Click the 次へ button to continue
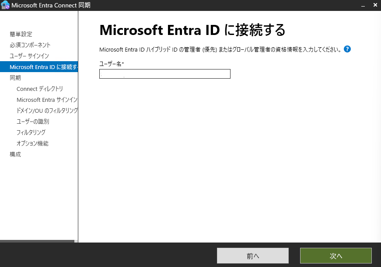The height and width of the screenshot is (267, 381). point(335,256)
